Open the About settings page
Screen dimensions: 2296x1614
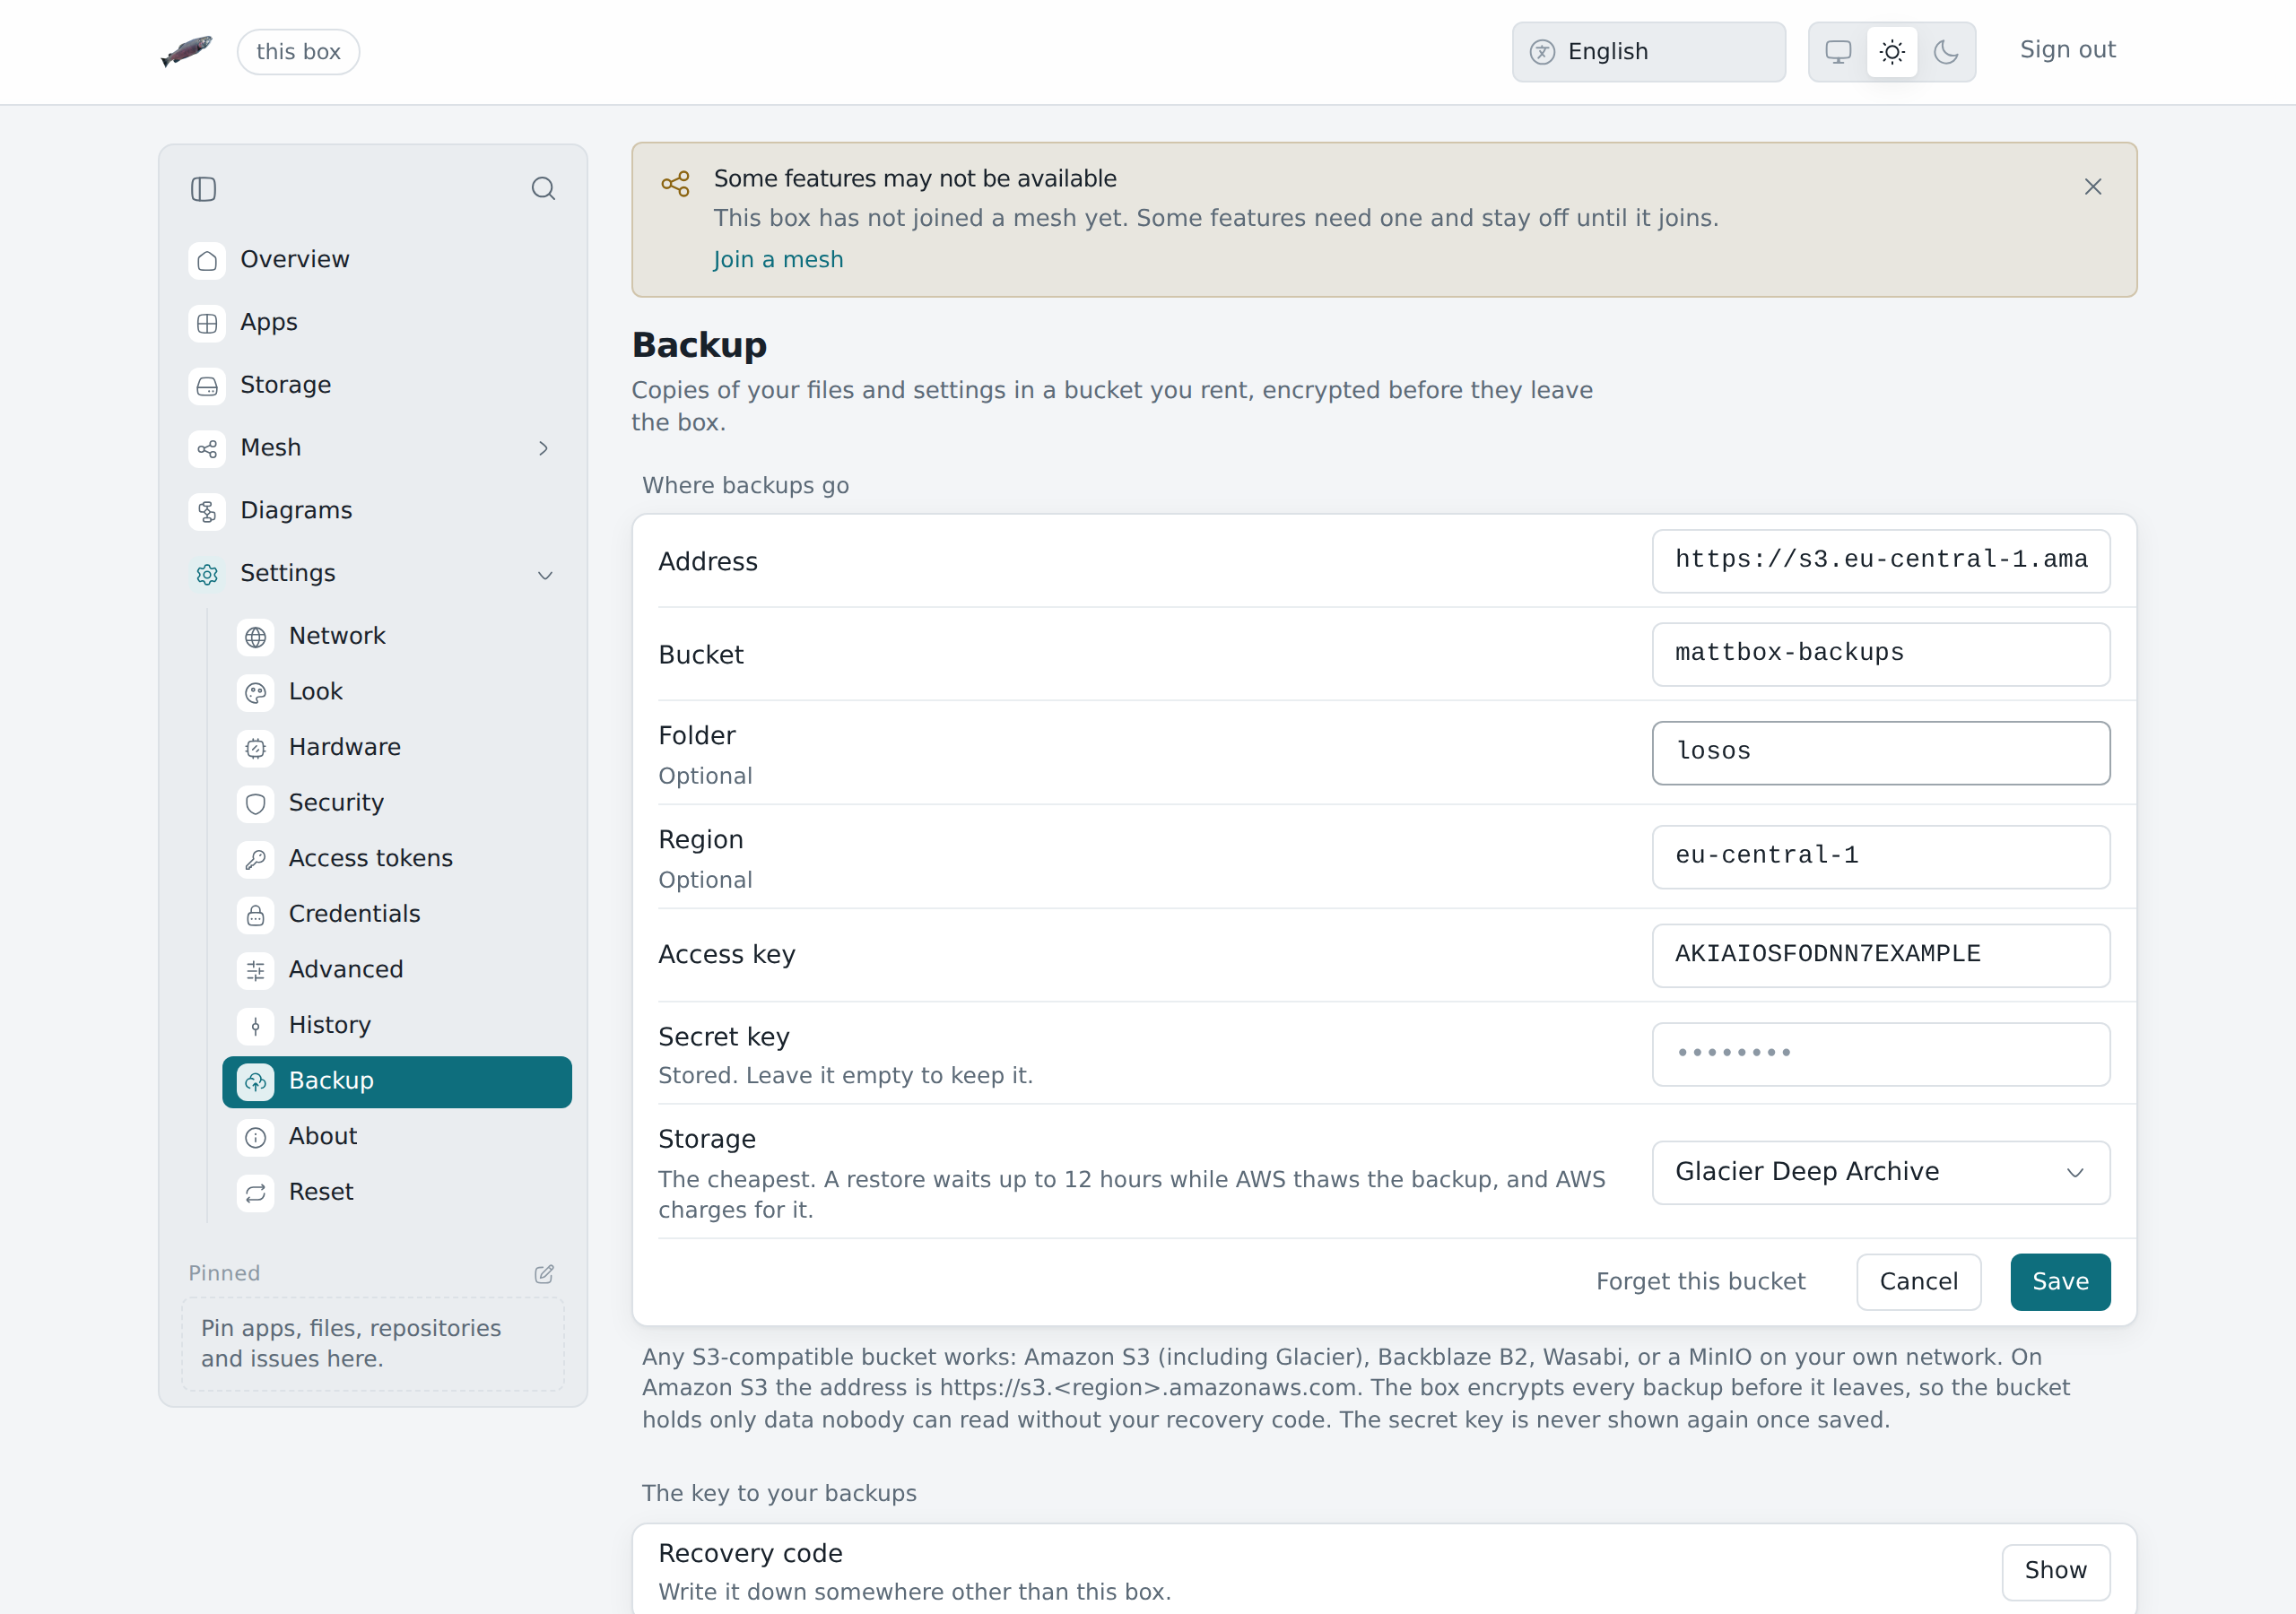397,1137
